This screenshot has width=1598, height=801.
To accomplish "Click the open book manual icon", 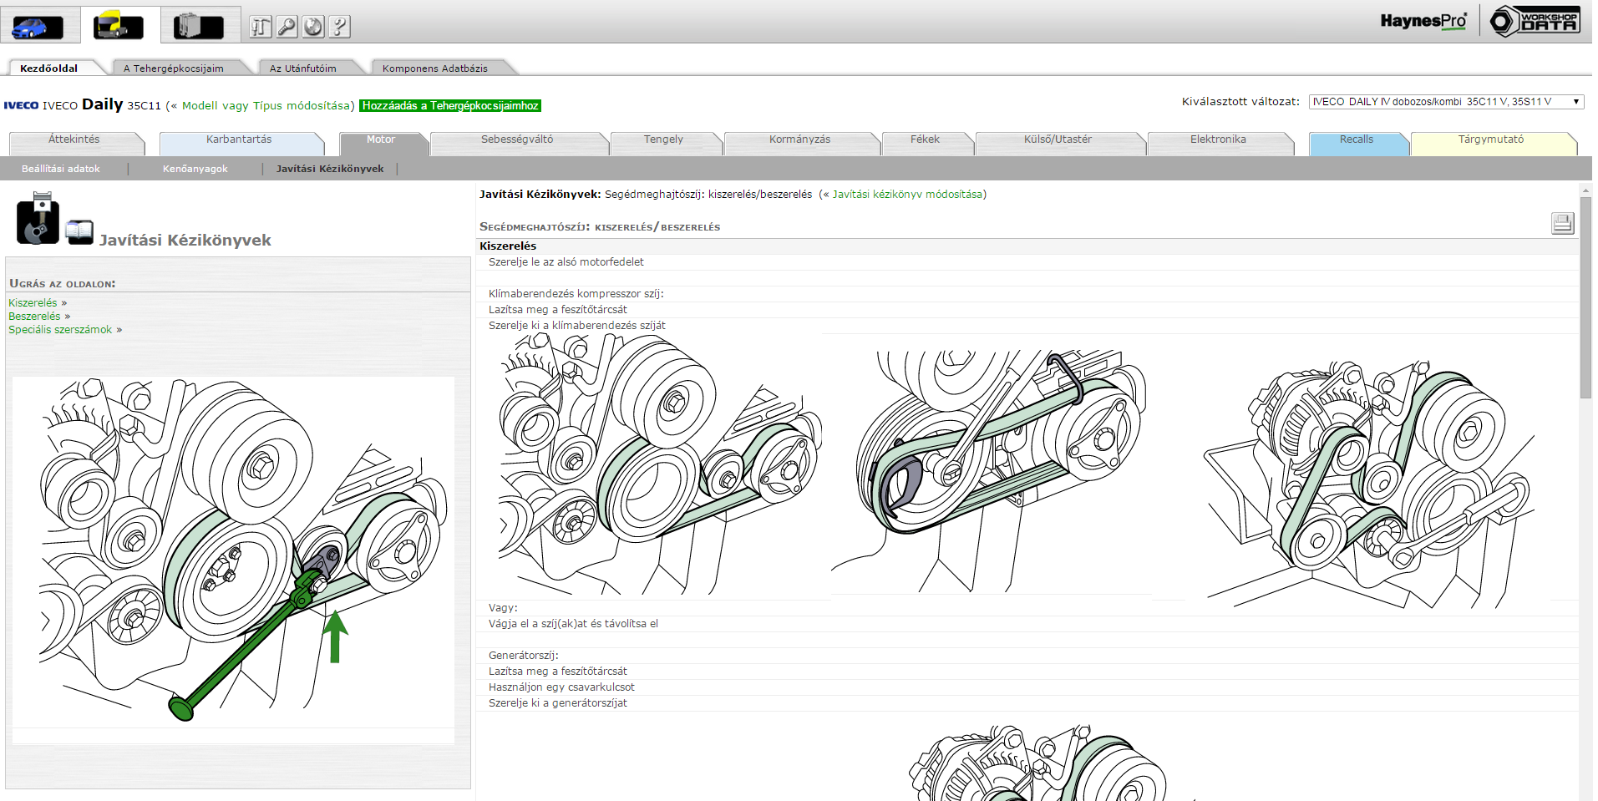I will point(79,231).
